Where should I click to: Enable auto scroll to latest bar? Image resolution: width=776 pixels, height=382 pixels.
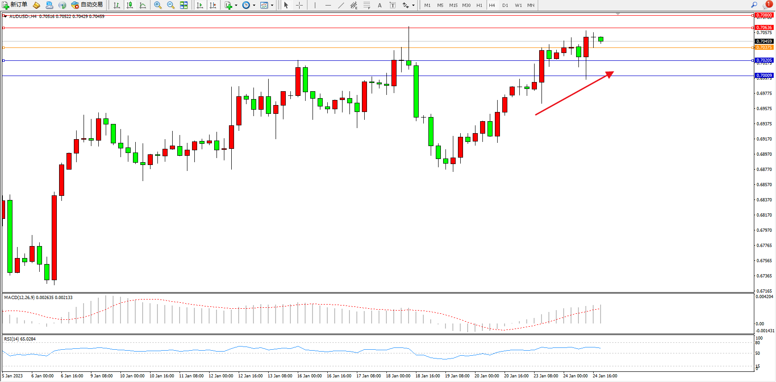point(200,5)
